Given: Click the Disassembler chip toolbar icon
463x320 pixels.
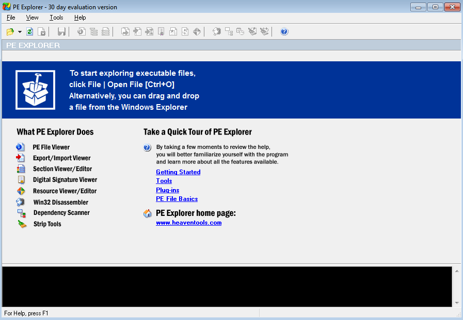Looking at the screenshot, I should tap(217, 32).
